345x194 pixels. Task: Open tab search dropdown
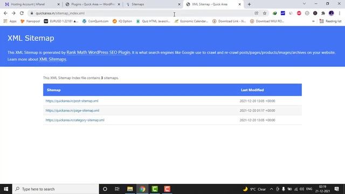click(x=304, y=4)
